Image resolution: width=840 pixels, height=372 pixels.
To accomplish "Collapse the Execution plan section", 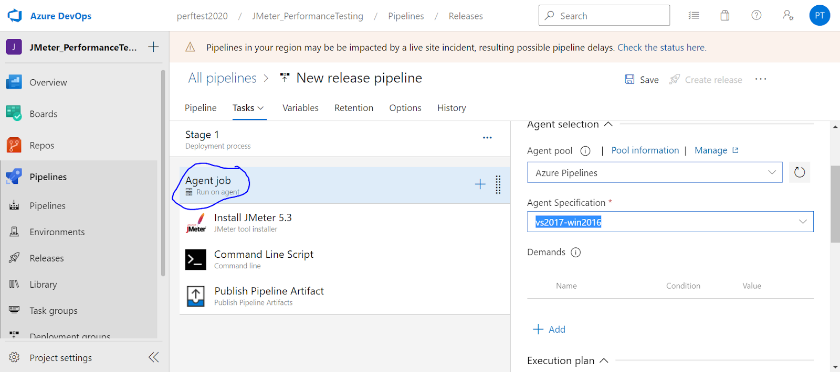I will pos(604,360).
